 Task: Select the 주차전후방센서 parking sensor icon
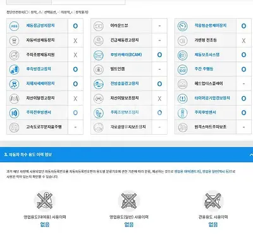click(x=14, y=113)
